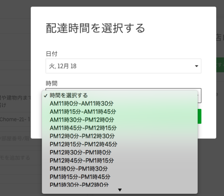
Task: Choose PM12時0分-PM12時30分 time slot
Action: pos(120,136)
